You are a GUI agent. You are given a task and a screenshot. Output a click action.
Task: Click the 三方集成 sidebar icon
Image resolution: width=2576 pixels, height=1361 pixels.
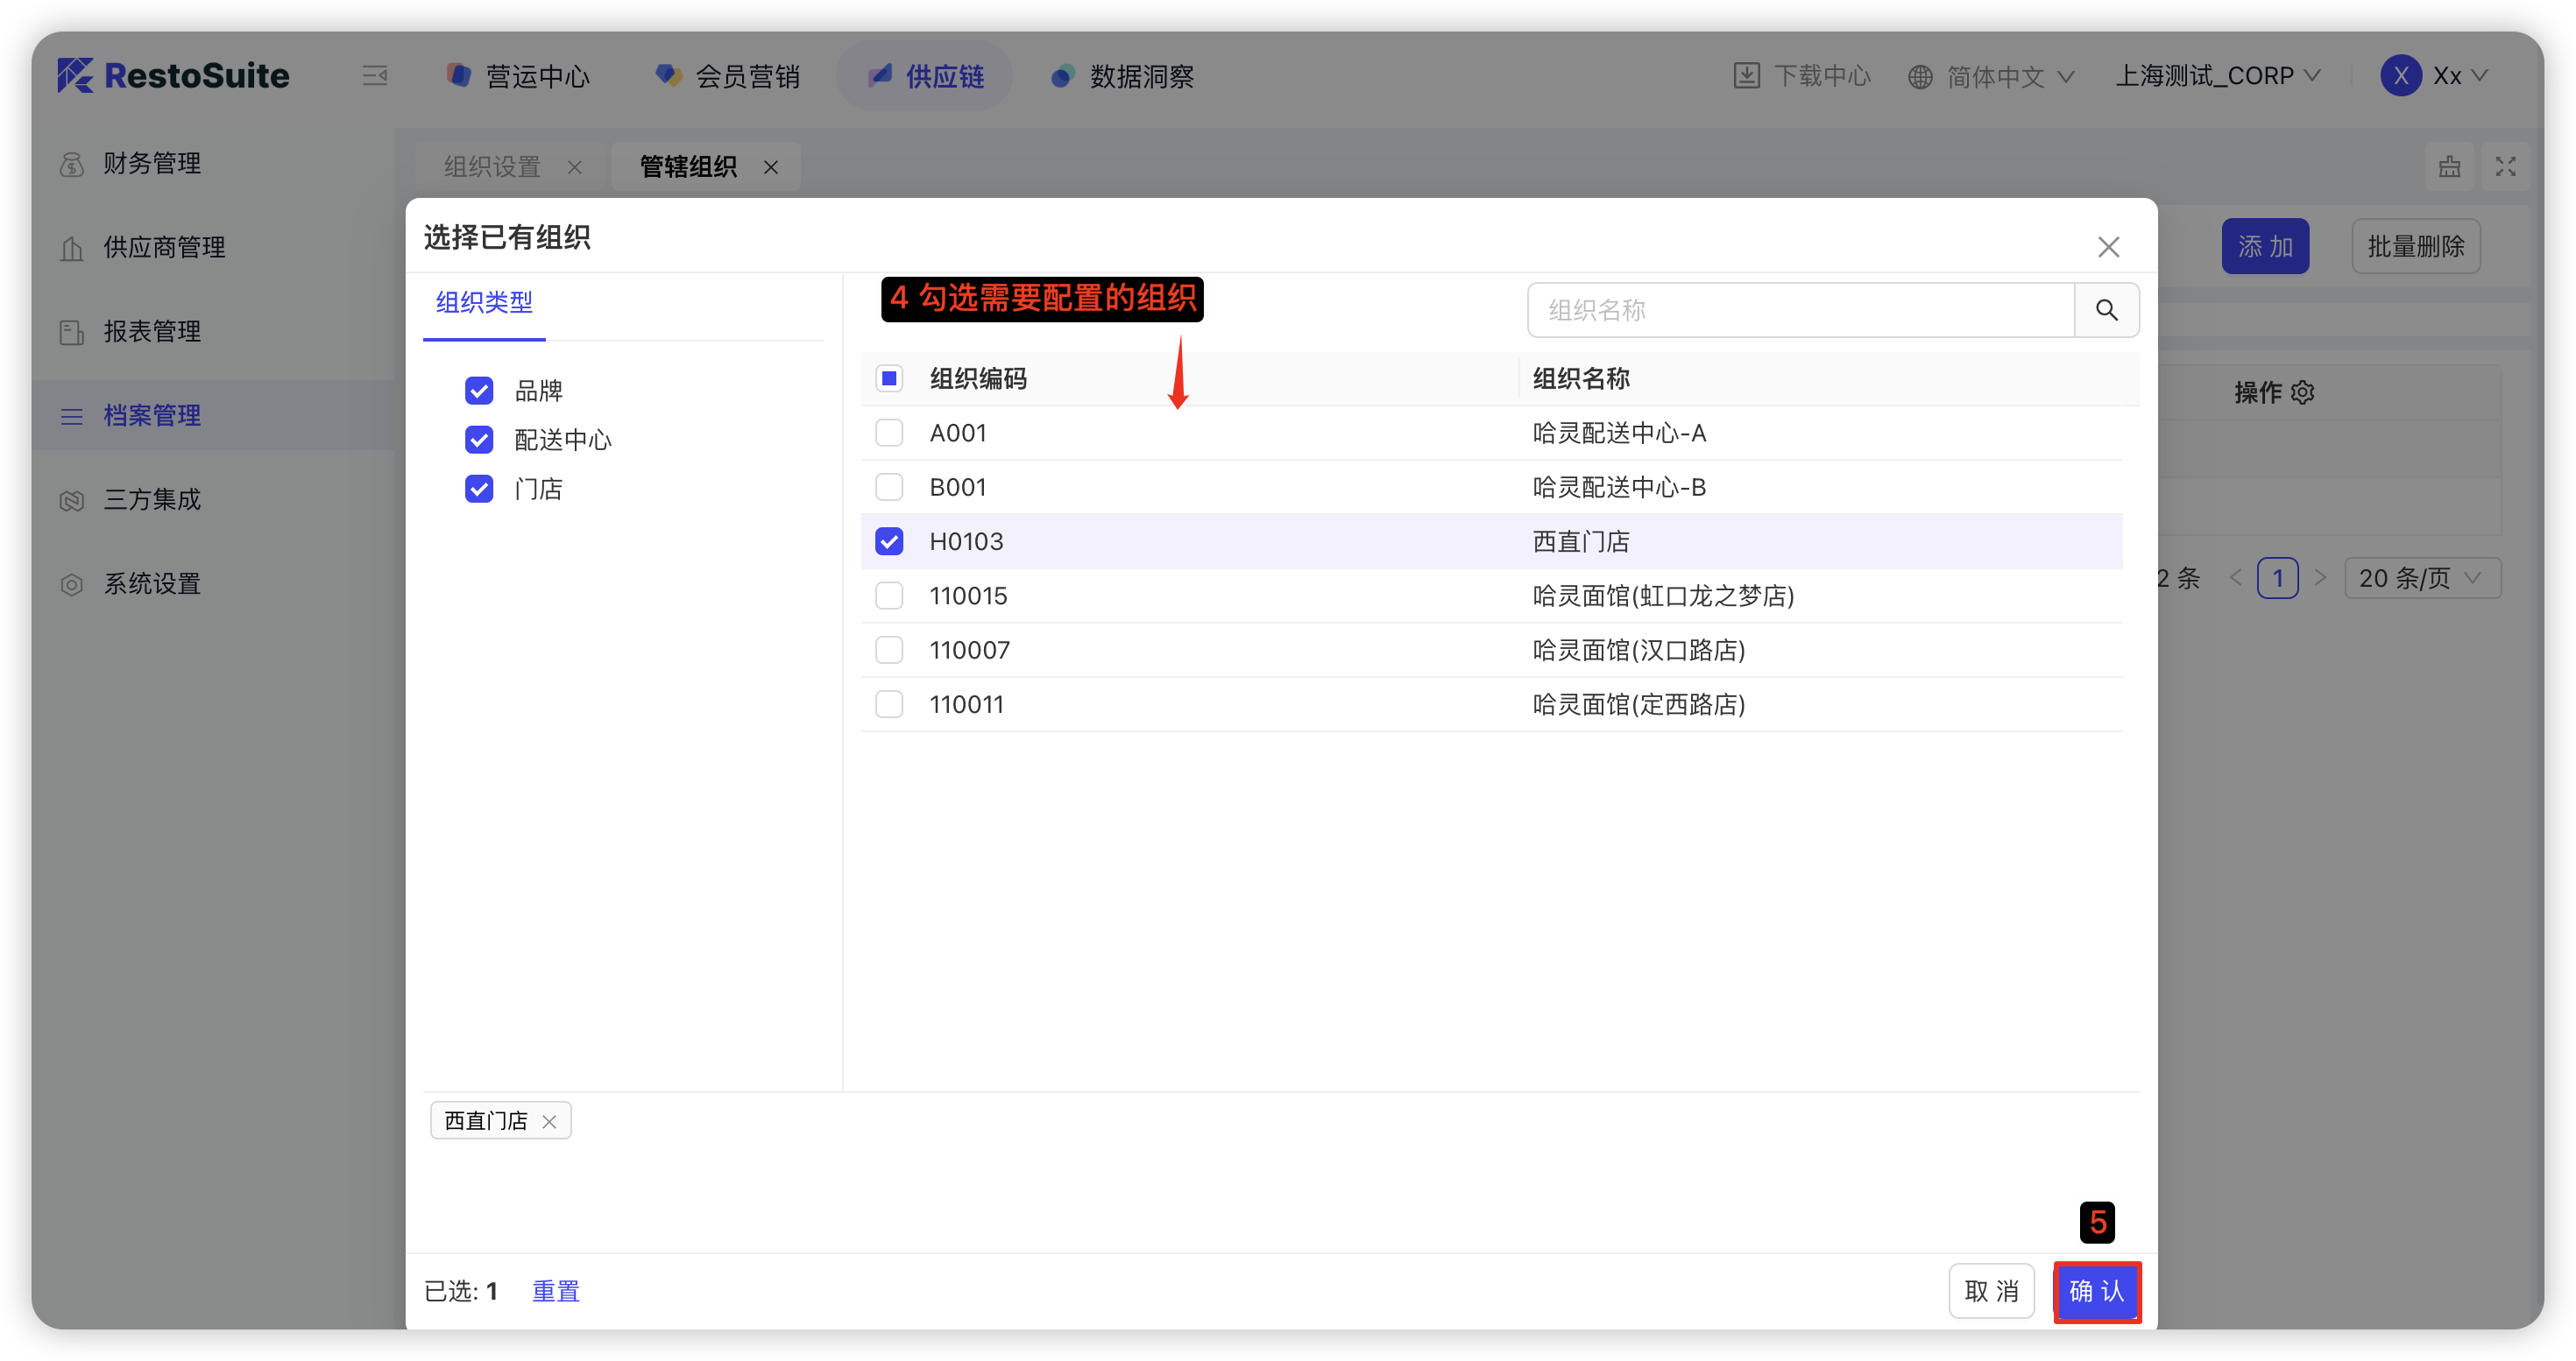click(72, 499)
